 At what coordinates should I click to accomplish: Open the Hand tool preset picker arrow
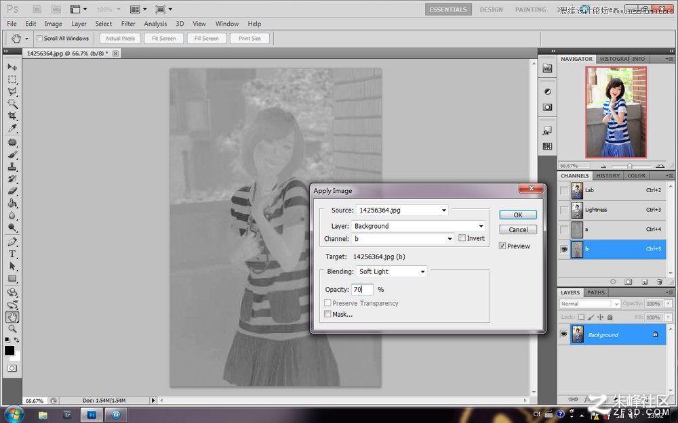click(26, 39)
